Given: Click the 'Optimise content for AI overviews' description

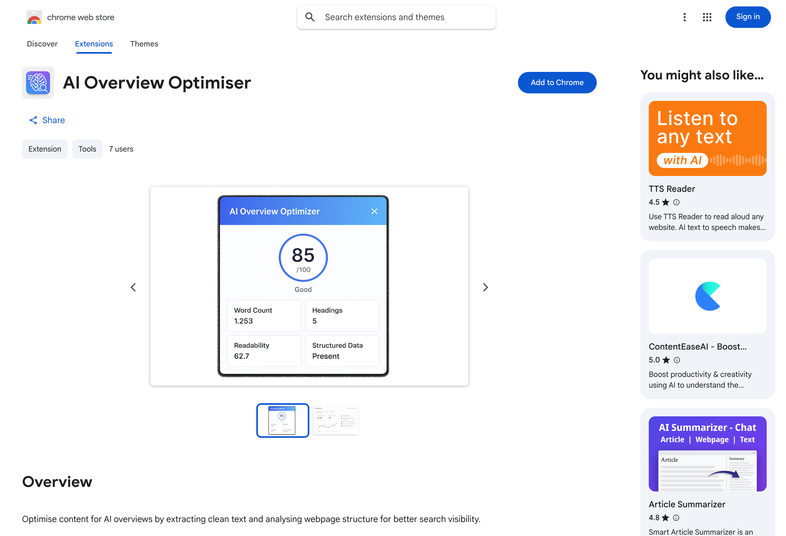Looking at the screenshot, I should click(251, 519).
